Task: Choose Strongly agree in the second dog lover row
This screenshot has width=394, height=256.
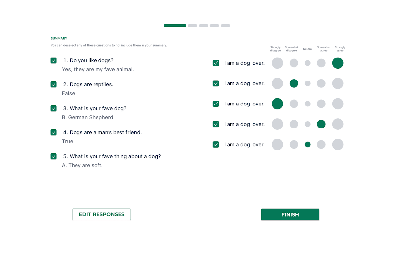Action: click(338, 83)
